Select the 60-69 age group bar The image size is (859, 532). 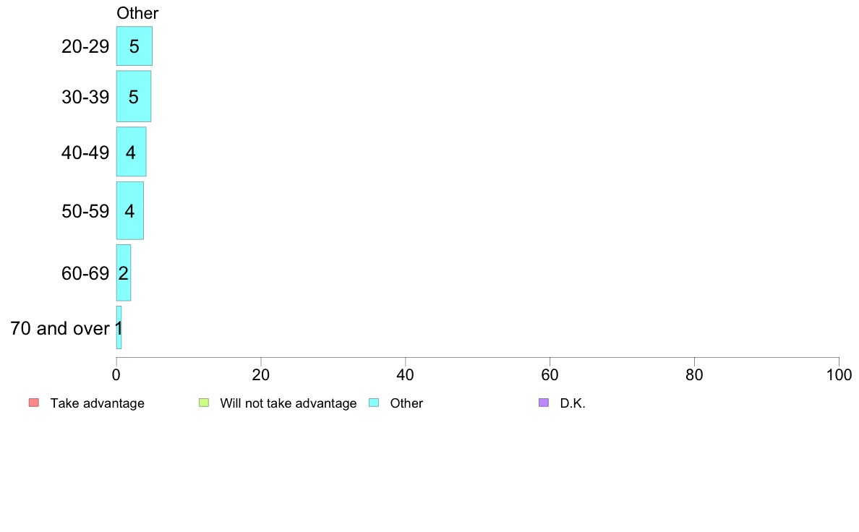123,273
